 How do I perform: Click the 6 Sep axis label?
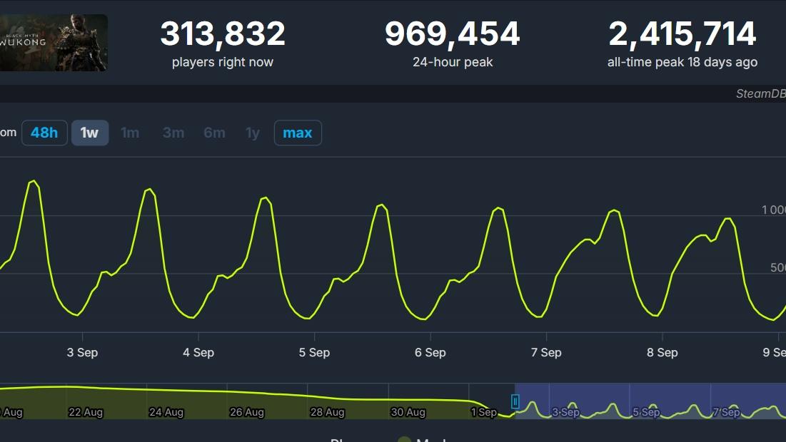(430, 352)
